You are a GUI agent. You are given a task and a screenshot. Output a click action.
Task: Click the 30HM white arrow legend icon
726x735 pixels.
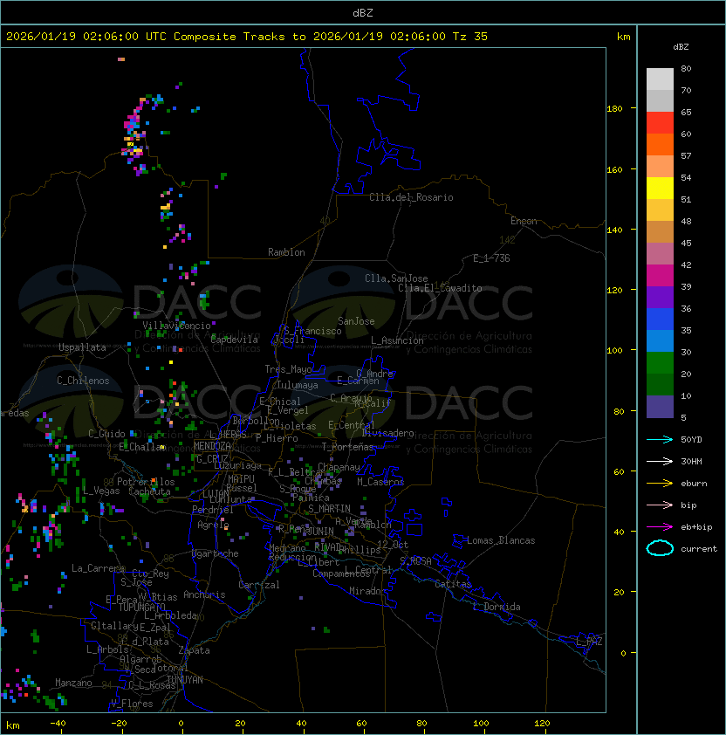[660, 461]
